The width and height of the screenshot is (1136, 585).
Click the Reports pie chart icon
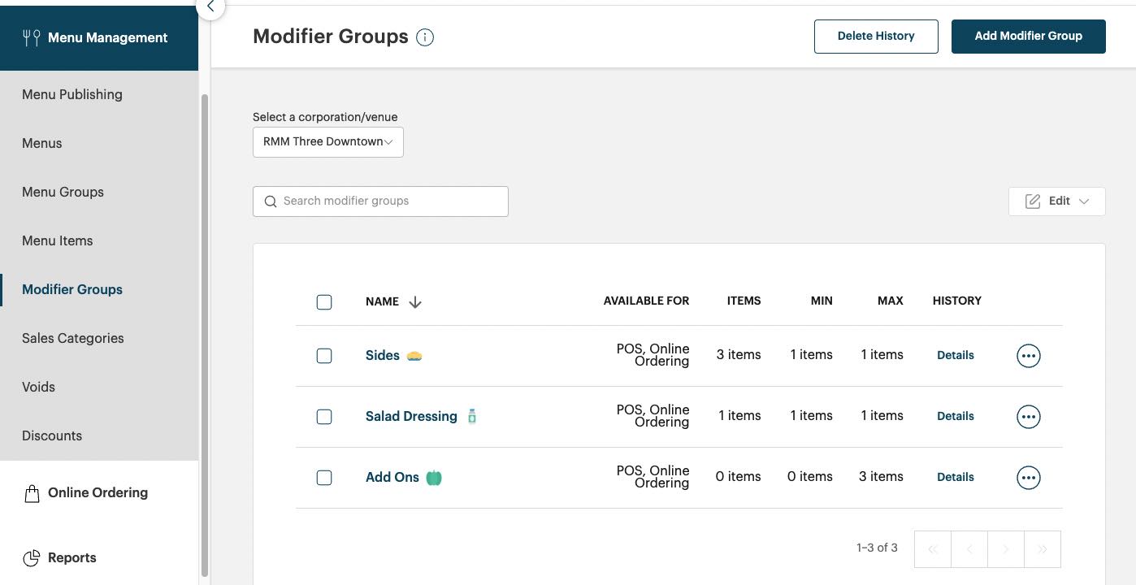32,557
